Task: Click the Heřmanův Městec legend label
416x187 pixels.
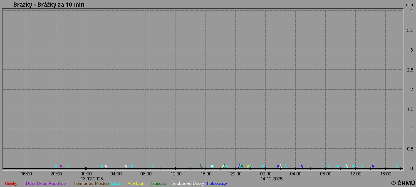Action: tap(91, 183)
